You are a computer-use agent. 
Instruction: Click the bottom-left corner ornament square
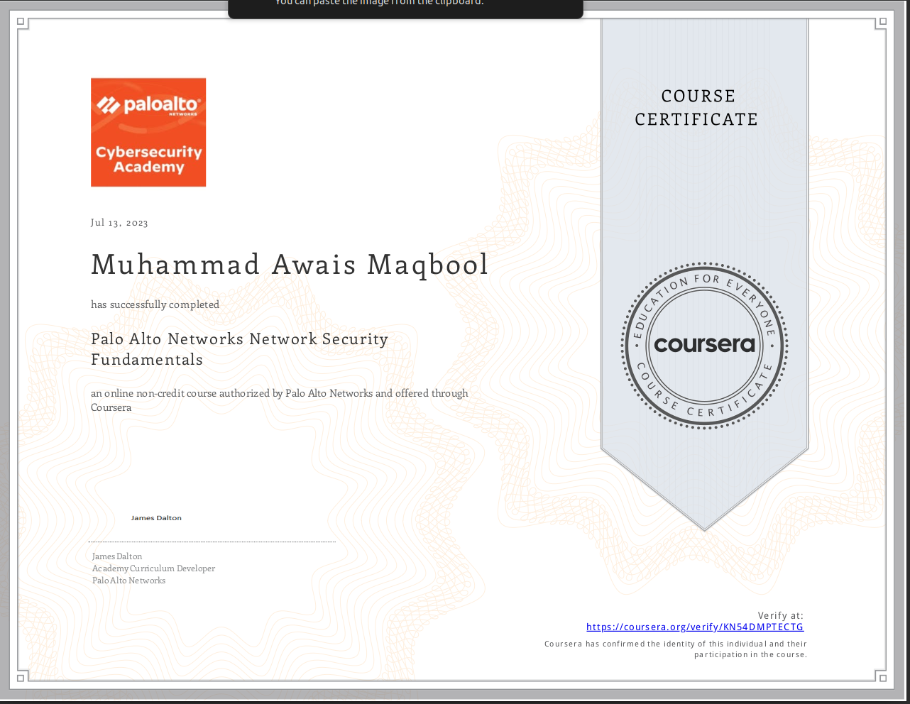pos(21,678)
